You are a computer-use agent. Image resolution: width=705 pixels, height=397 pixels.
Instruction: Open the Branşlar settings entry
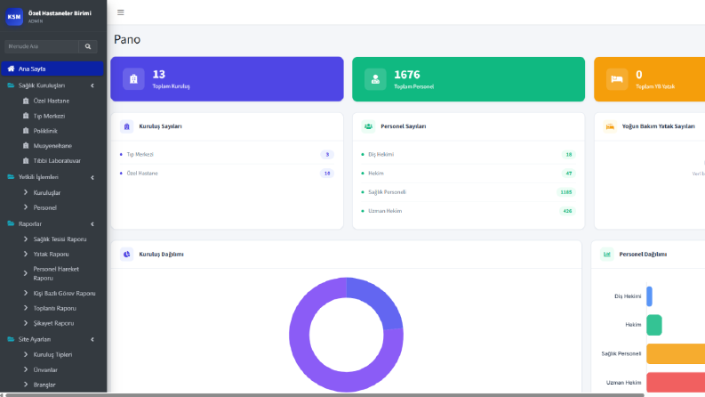[44, 385]
